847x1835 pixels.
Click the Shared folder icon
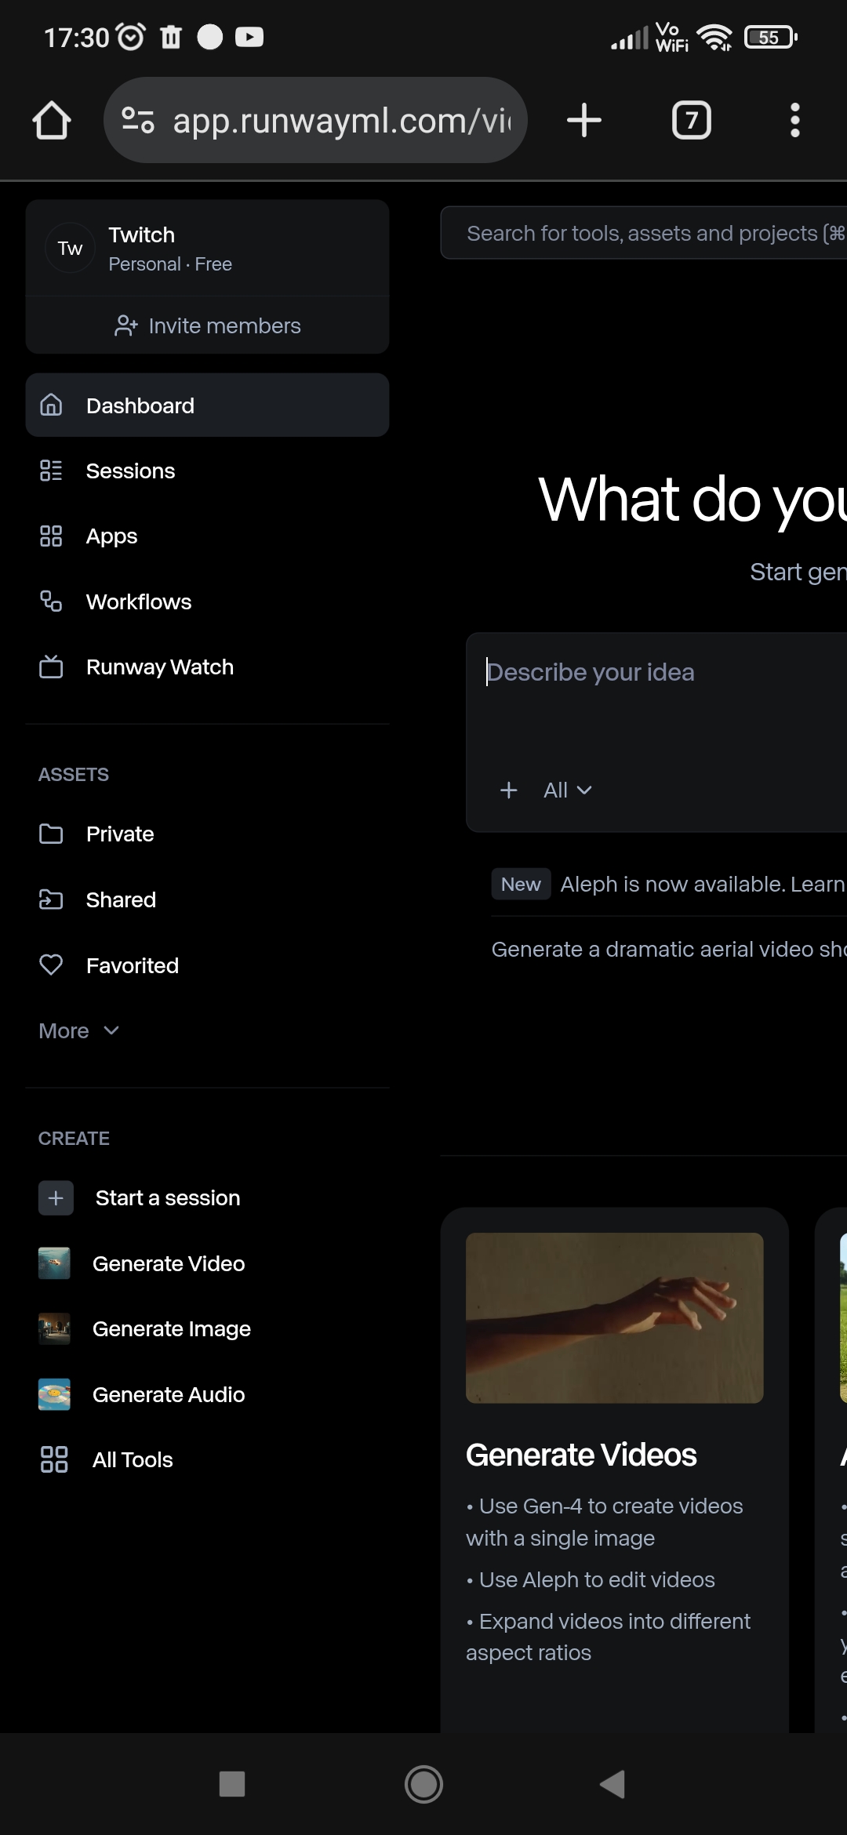point(51,899)
